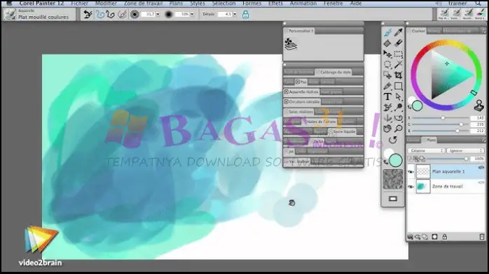The image size is (489, 274).
Task: Open the Couleur panel options menu
Action: tap(483, 31)
